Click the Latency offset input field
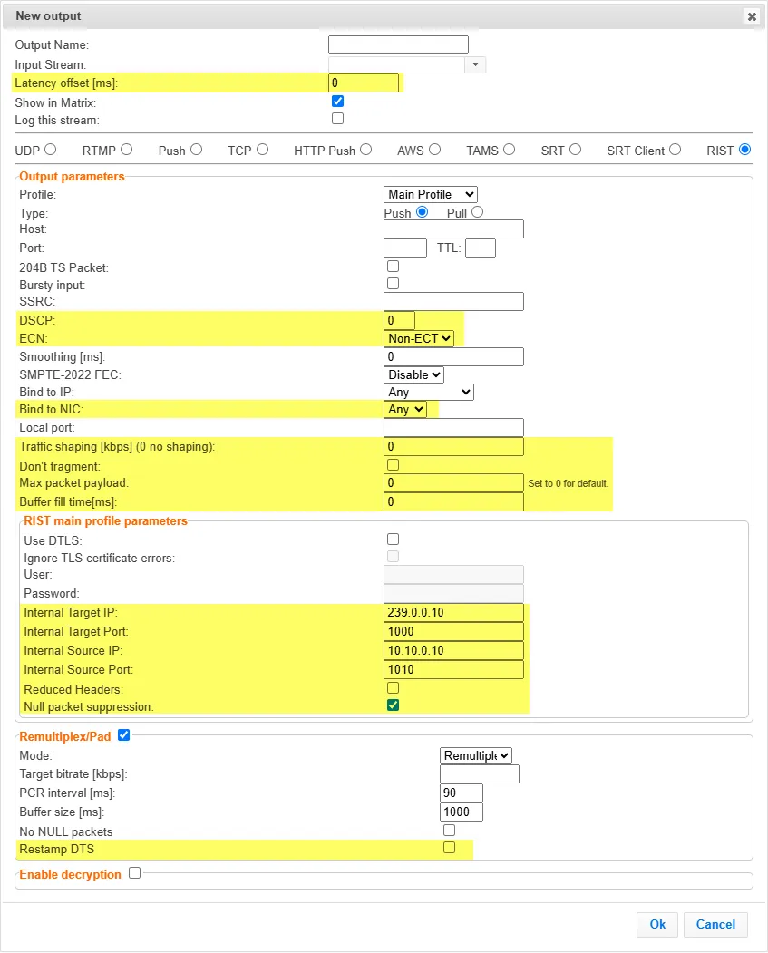This screenshot has width=768, height=953. (364, 83)
